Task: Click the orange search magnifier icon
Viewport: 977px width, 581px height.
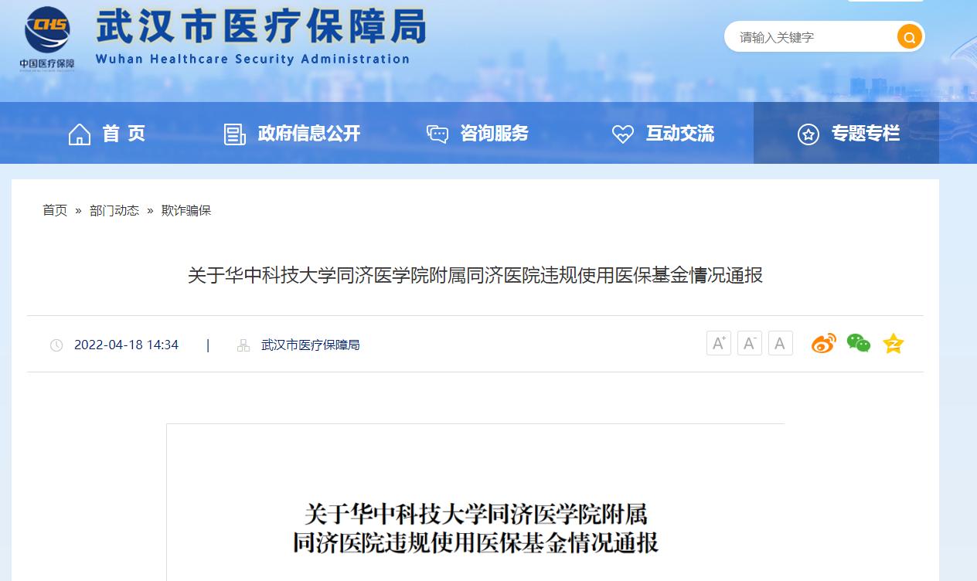Action: [909, 37]
